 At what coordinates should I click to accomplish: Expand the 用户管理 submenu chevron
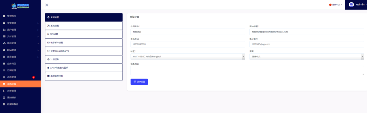coord(38,30)
